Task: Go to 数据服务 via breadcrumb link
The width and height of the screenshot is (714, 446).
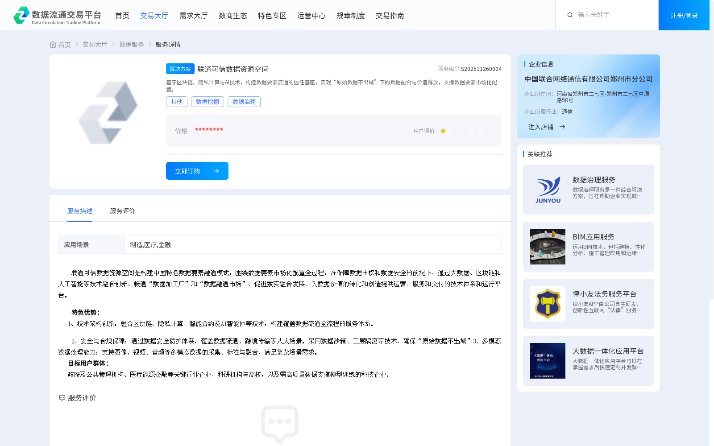Action: pyautogui.click(x=132, y=45)
